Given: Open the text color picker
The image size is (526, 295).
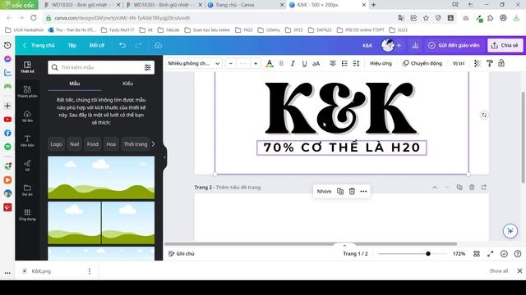Looking at the screenshot, I should click(270, 63).
